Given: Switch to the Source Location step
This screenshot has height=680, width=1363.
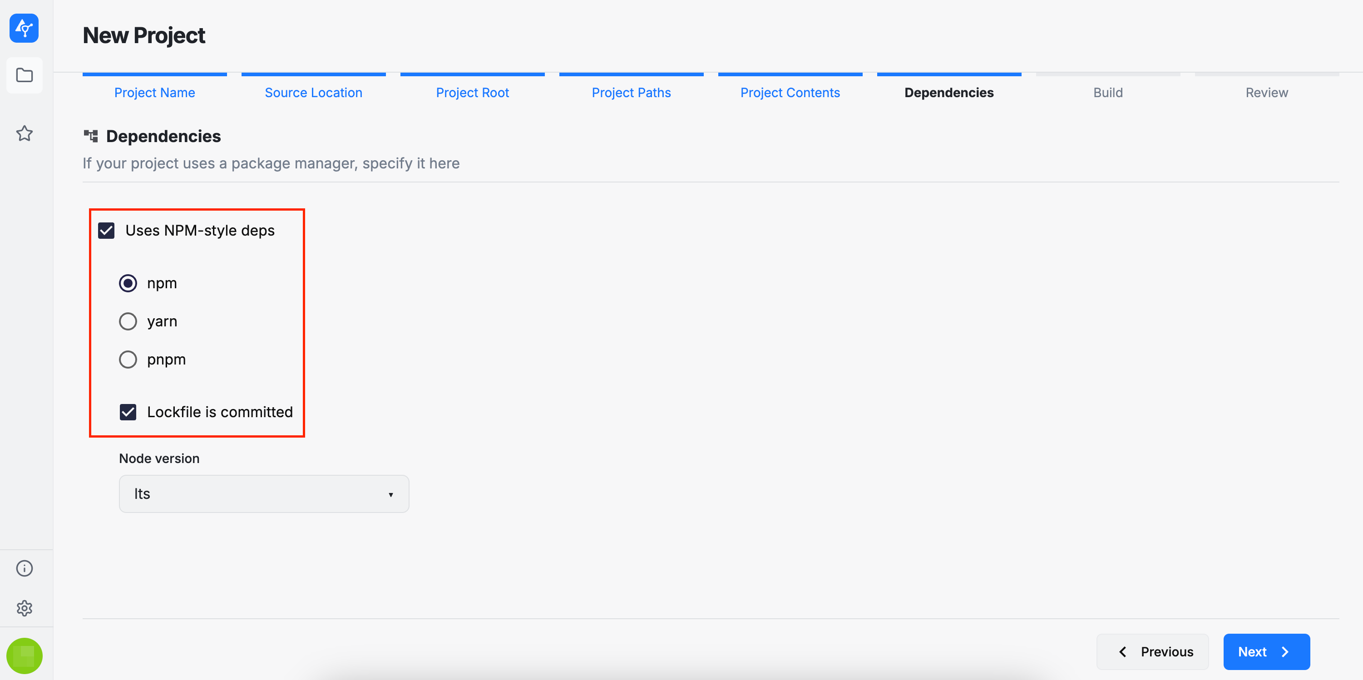Looking at the screenshot, I should [x=313, y=93].
